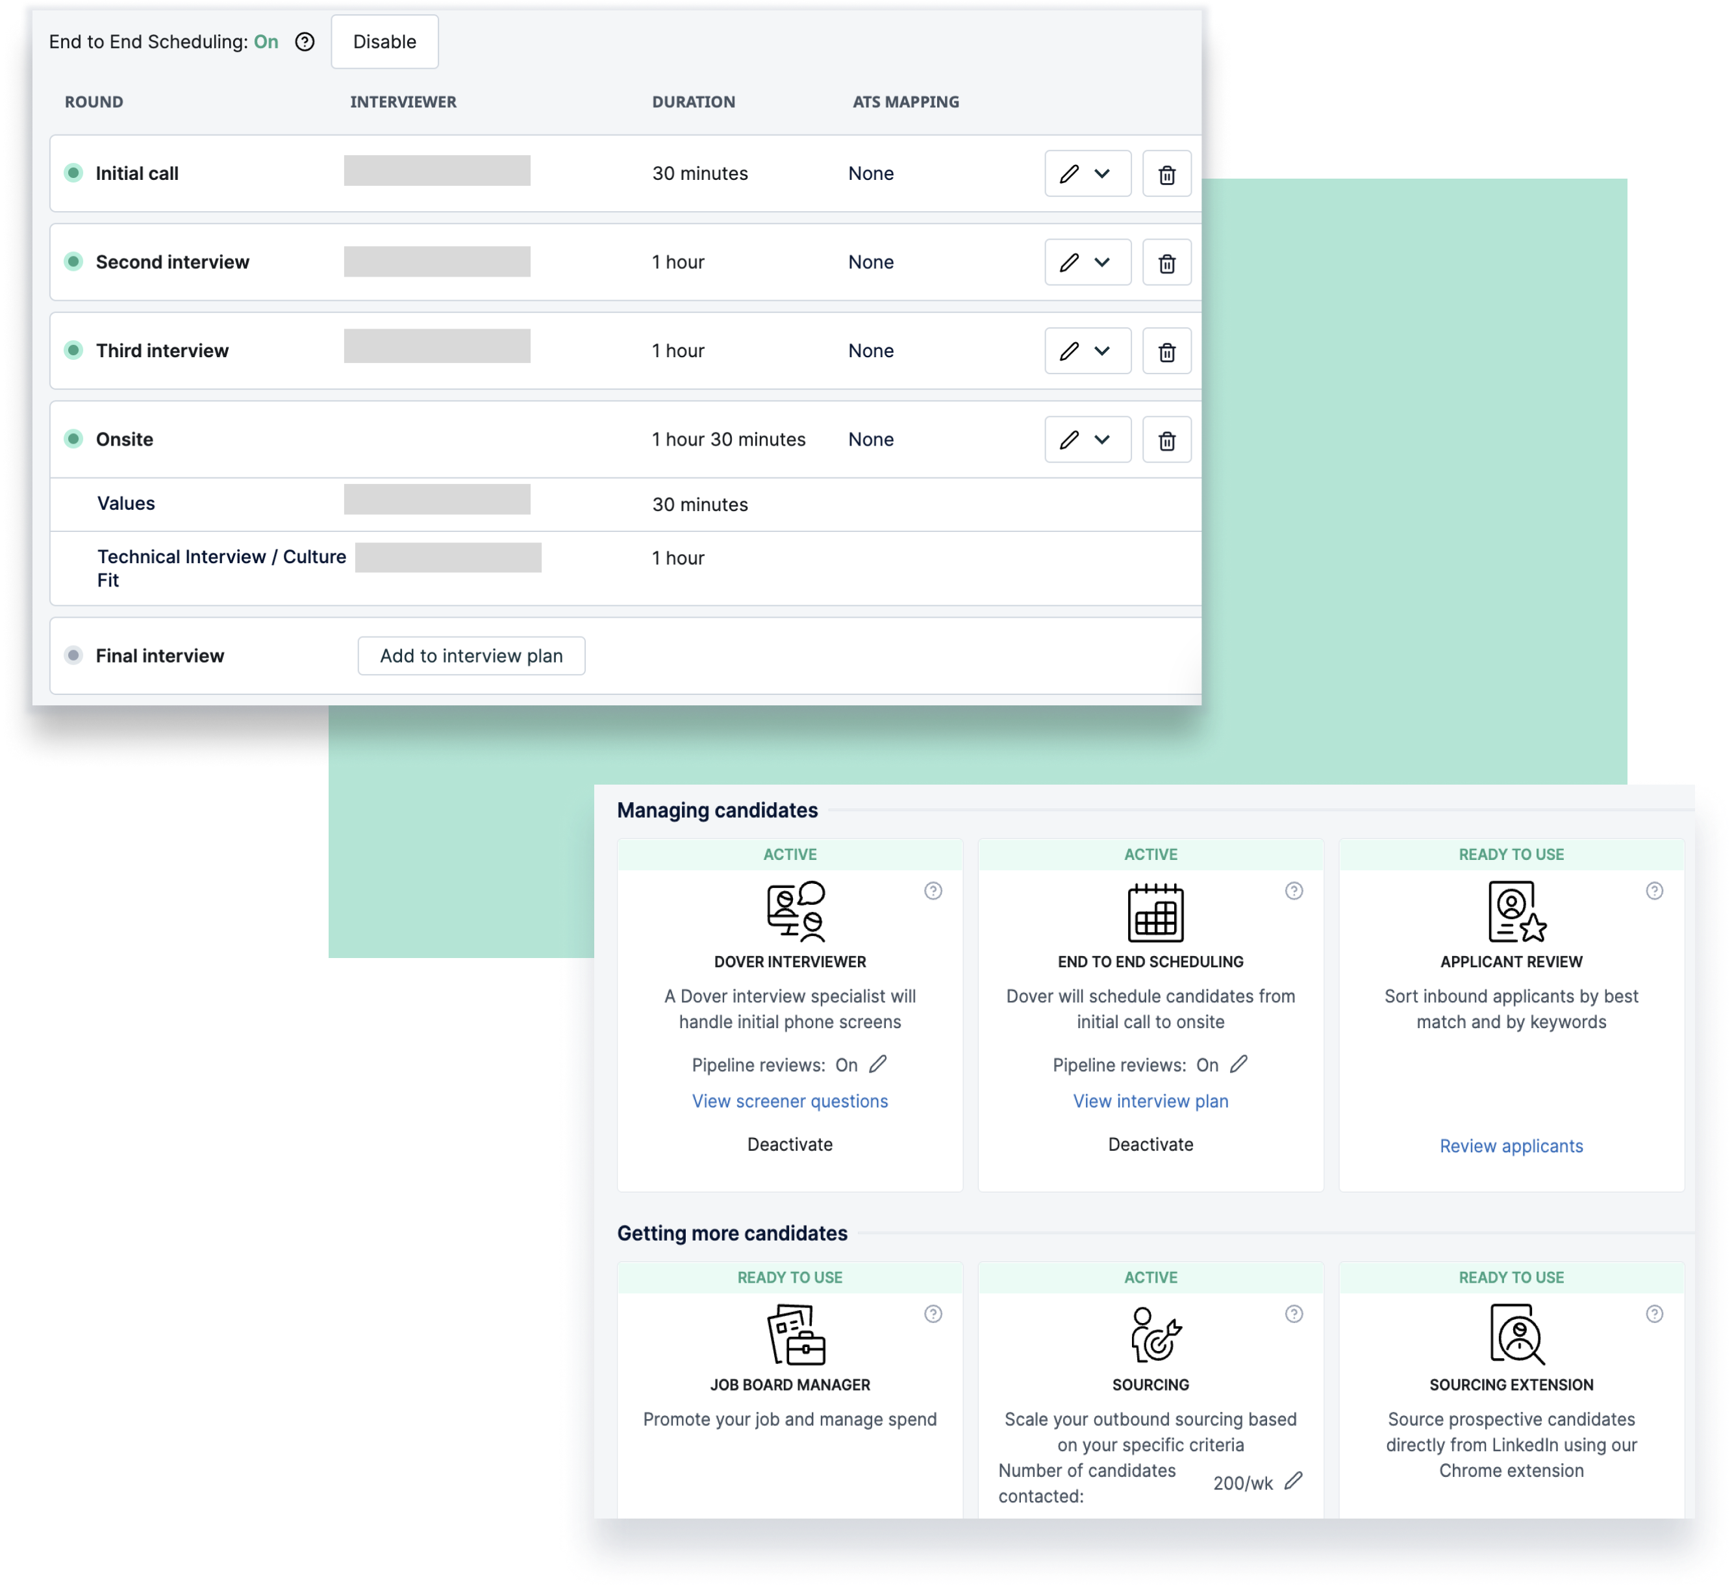Viewport: 1734px width, 1590px height.
Task: Edit Pipeline reviews on End to End Scheduling card
Action: click(x=1238, y=1065)
